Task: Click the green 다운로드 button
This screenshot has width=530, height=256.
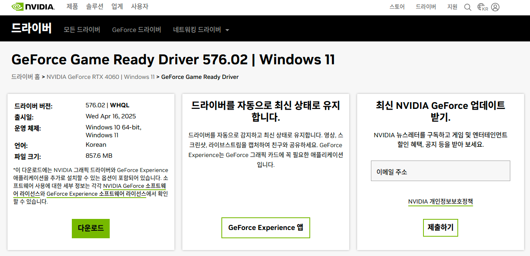Action: (x=91, y=228)
